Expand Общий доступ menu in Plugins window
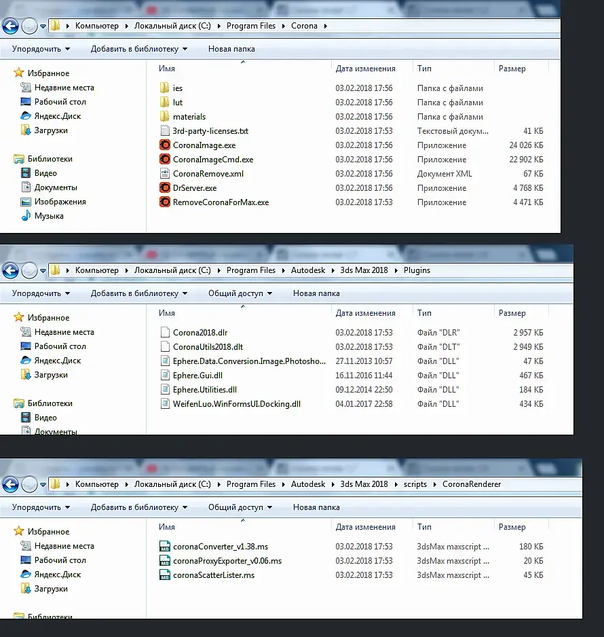The width and height of the screenshot is (604, 637). tap(240, 293)
